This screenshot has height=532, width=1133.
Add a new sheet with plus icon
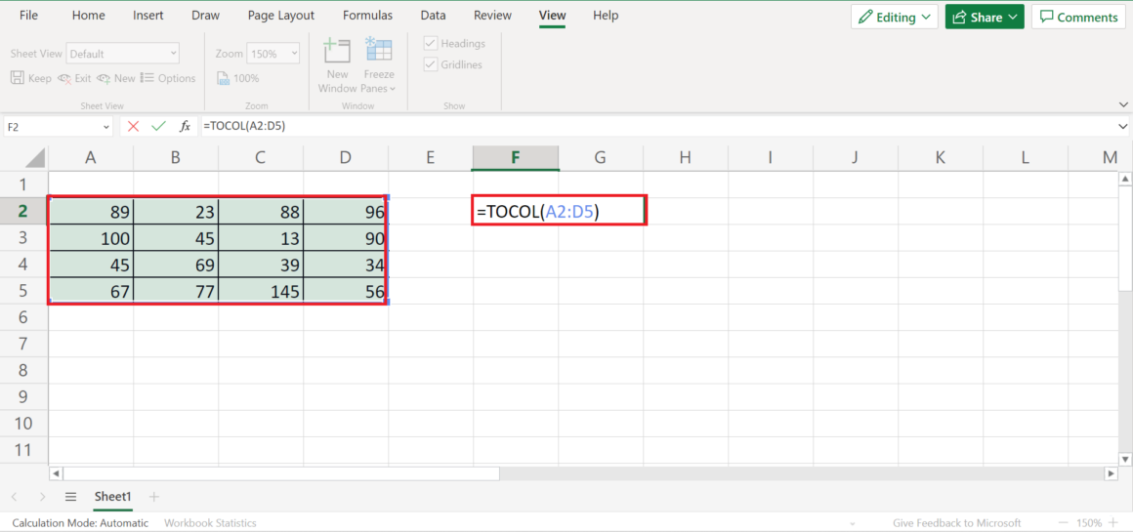[x=153, y=497]
